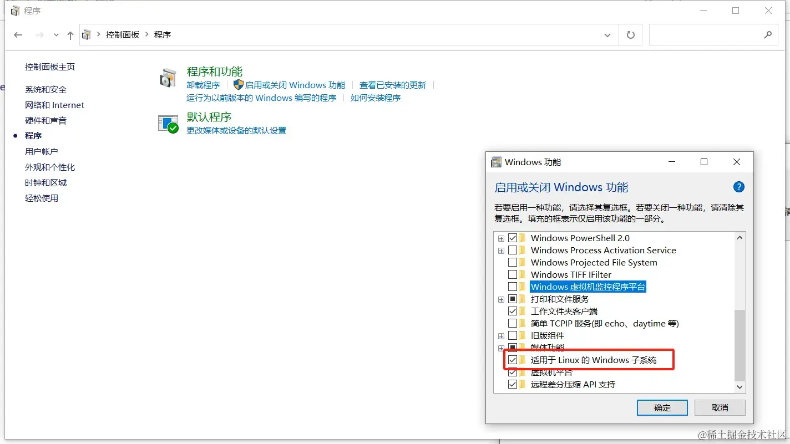Check Windows 虚拟机监控程序平台 checkbox
The height and width of the screenshot is (444, 790).
513,287
